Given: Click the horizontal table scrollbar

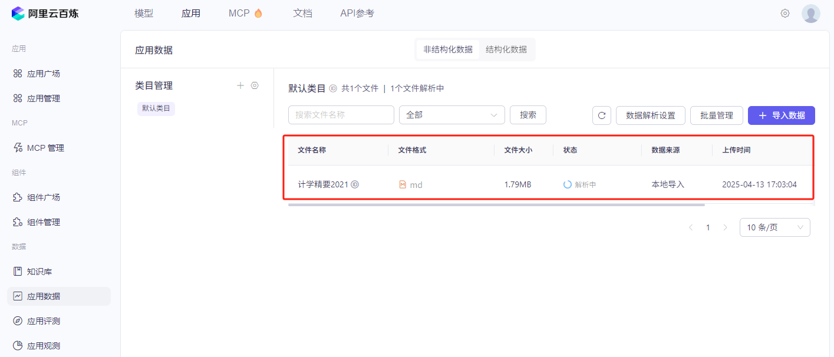Looking at the screenshot, I should 496,205.
